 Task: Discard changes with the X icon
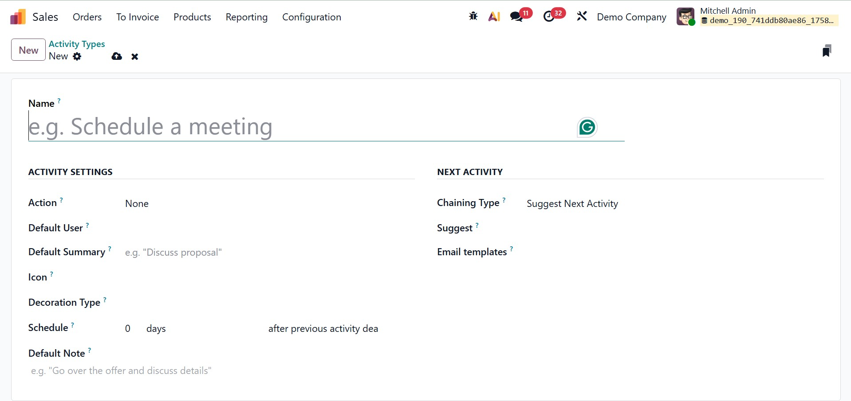tap(135, 56)
